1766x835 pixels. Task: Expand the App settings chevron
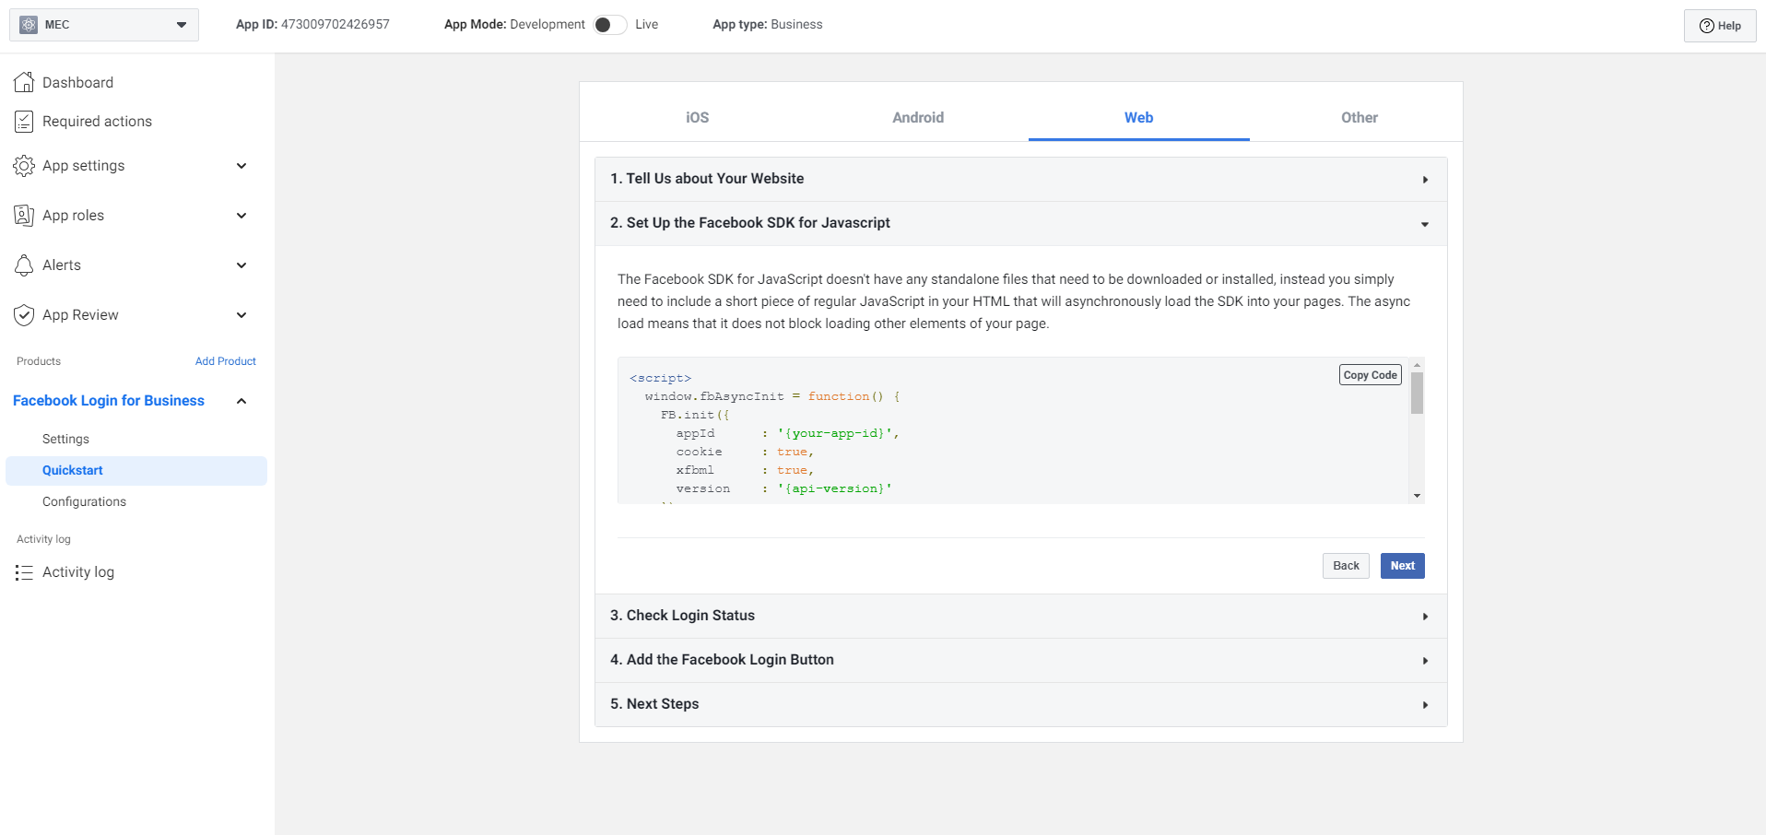[x=241, y=166]
